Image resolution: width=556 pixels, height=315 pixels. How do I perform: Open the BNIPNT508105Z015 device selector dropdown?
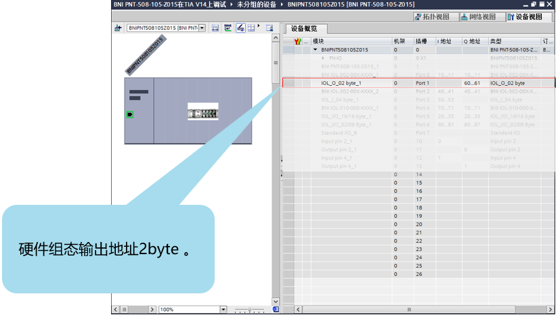tap(202, 28)
